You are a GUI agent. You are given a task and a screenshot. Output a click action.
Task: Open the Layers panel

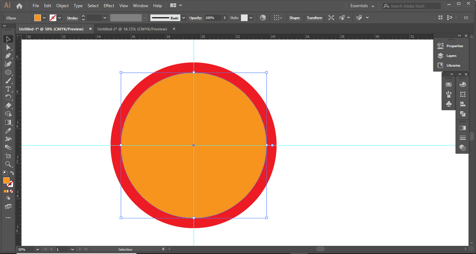[451, 56]
